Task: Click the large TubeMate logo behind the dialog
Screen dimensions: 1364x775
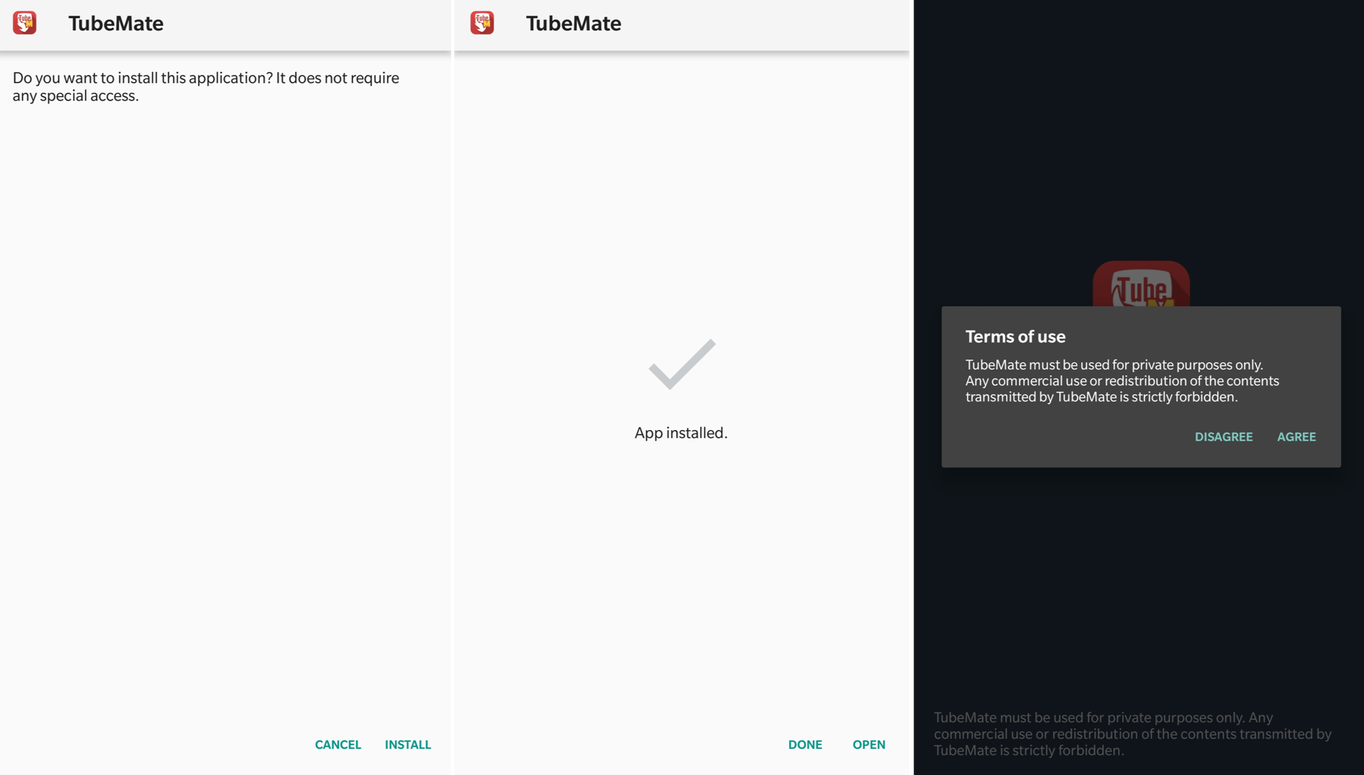Action: [1141, 285]
